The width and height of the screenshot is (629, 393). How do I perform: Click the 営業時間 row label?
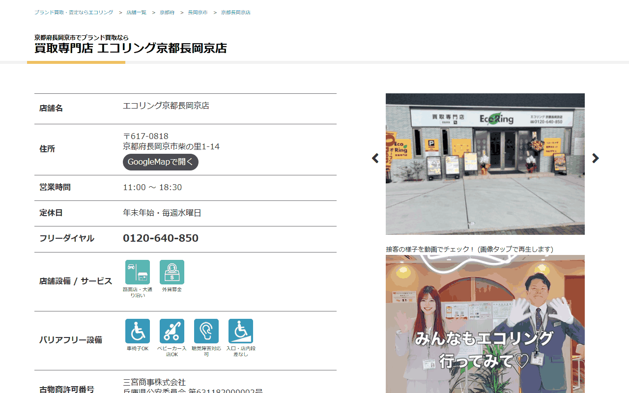(55, 187)
